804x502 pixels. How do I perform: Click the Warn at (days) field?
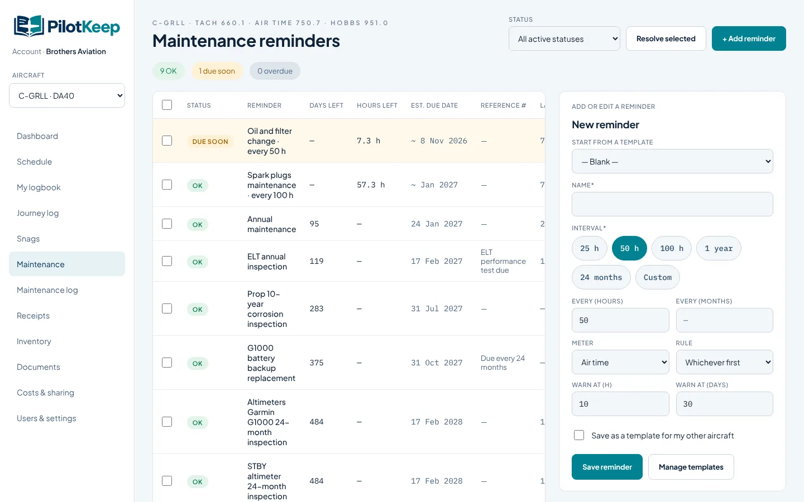(725, 404)
